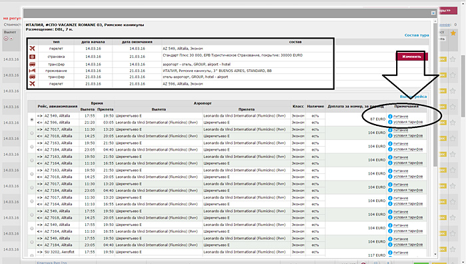Click условия тарифов info icon for AZ 7017 / AZ 7184
This screenshot has width=466, height=264.
point(390,190)
